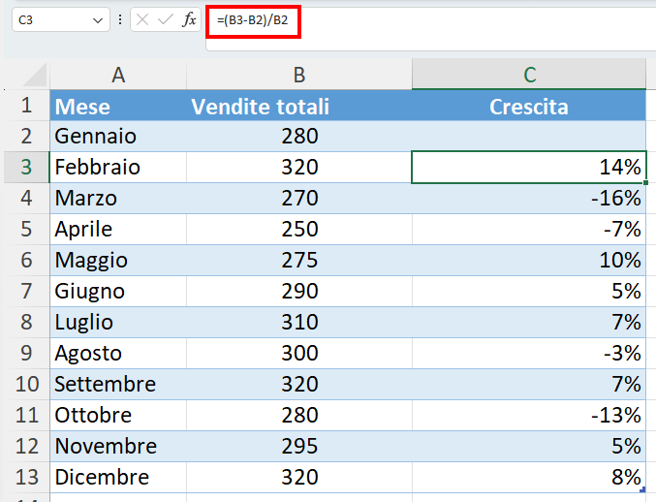Select the Giugno cell
Image resolution: width=656 pixels, height=502 pixels.
coord(118,291)
